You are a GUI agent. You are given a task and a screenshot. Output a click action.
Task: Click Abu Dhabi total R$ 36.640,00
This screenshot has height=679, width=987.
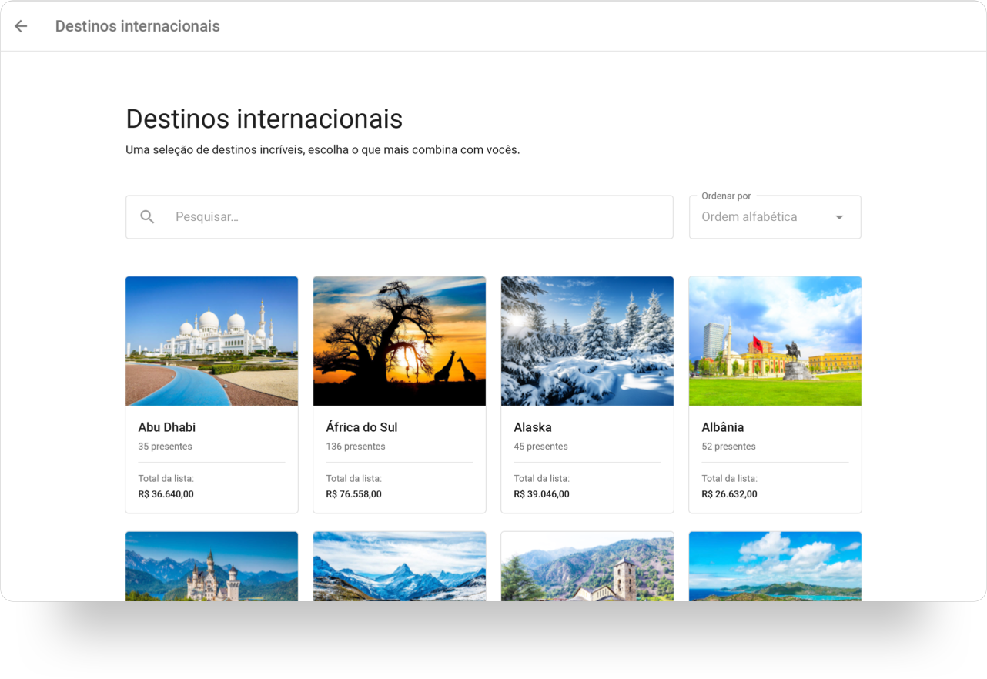(x=166, y=494)
